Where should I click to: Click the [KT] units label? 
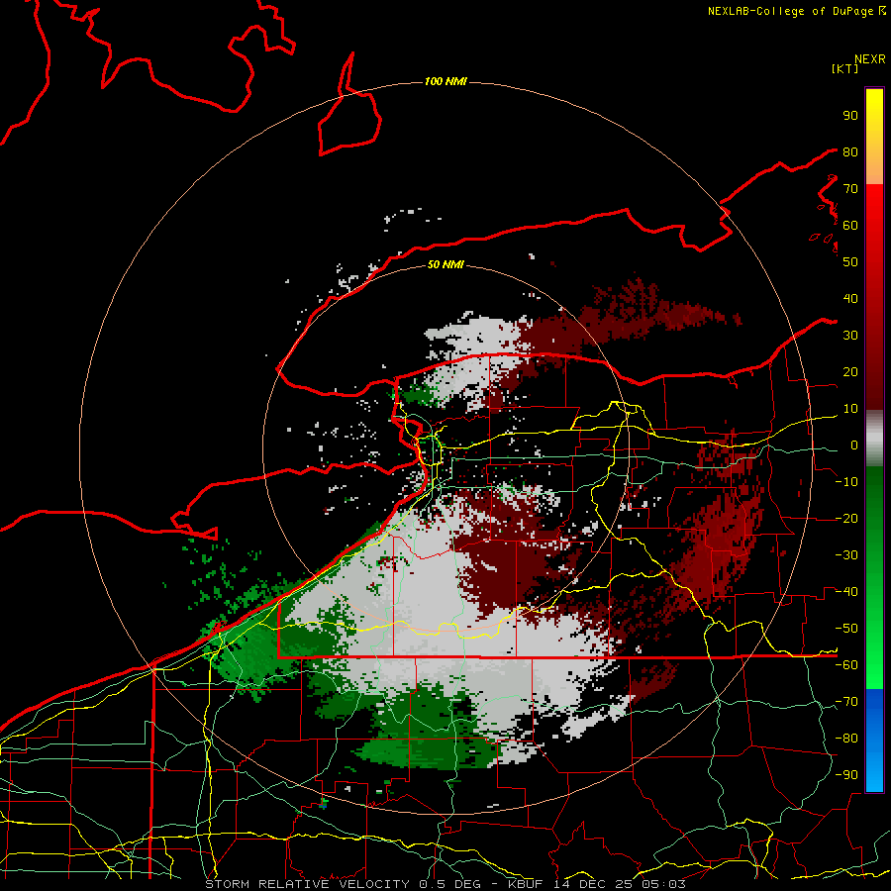(844, 68)
